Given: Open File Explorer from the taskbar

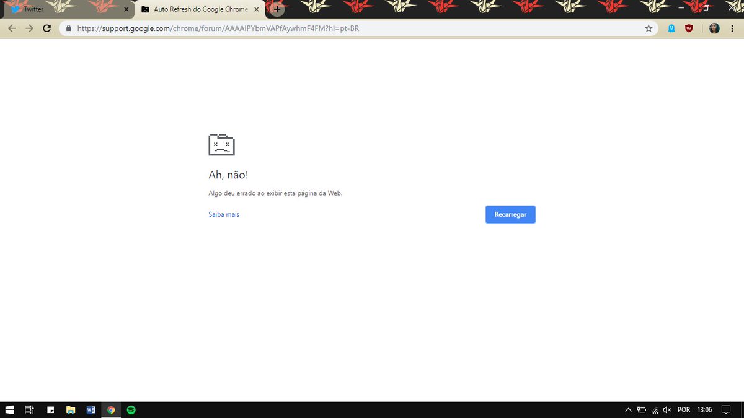Looking at the screenshot, I should tap(71, 409).
